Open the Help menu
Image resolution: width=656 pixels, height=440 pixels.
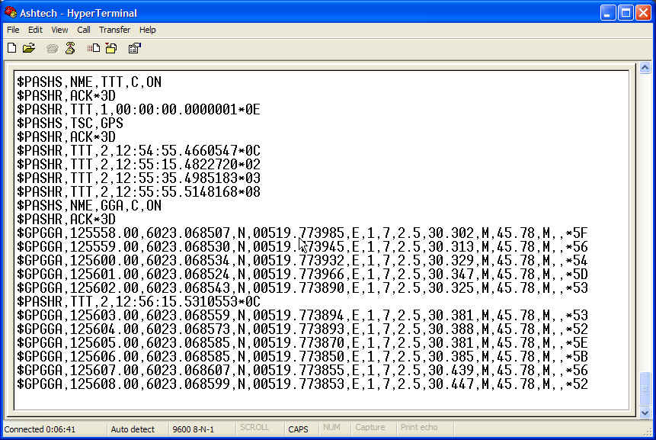coord(148,30)
